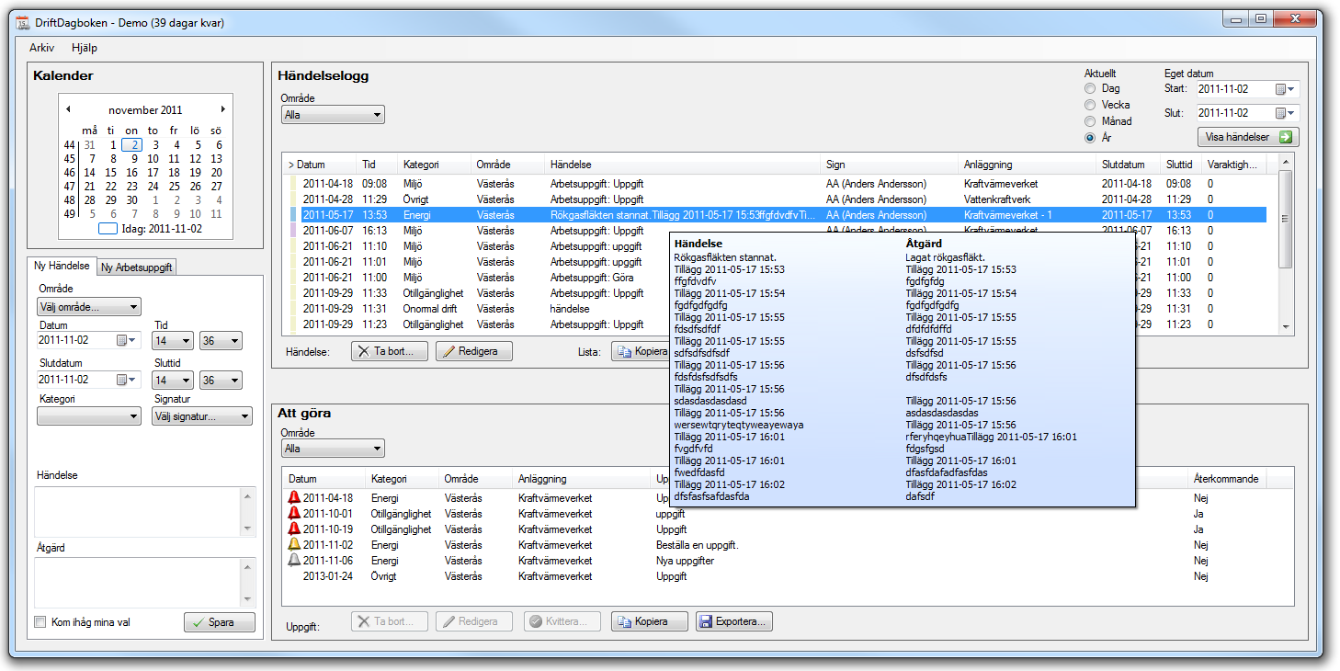Select row with Vattenkraftverk in Händelselogg

778,199
